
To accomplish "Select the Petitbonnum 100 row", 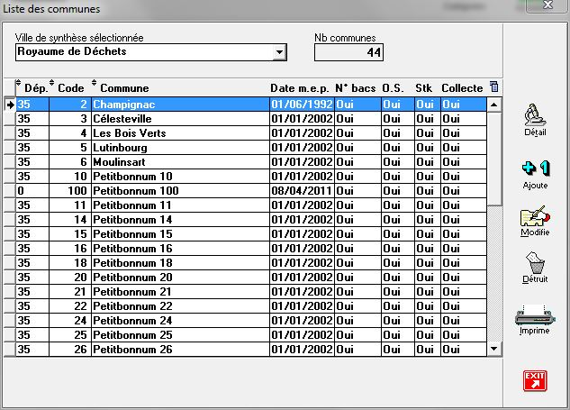I will 135,190.
